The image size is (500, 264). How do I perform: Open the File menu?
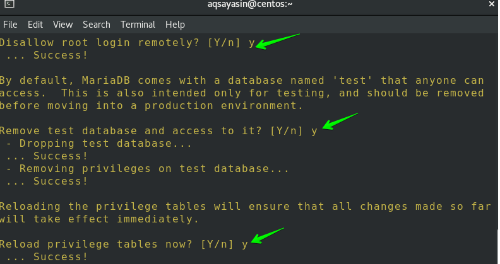click(x=10, y=25)
